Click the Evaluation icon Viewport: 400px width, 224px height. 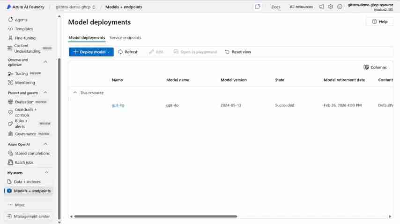(x=10, y=102)
